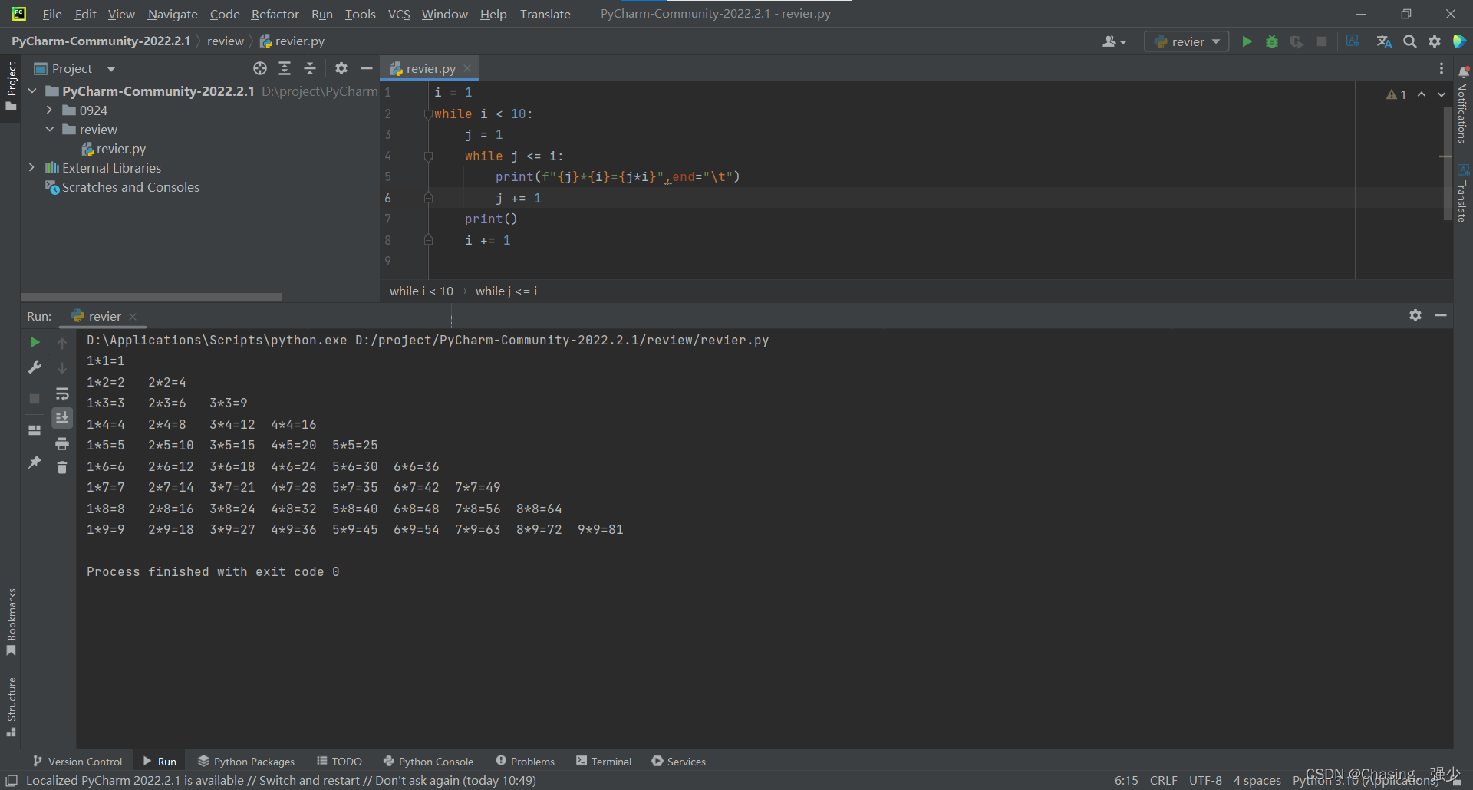Collapse the PyCharm-Community-2022.2.1 root folder
This screenshot has width=1473, height=790.
32,91
